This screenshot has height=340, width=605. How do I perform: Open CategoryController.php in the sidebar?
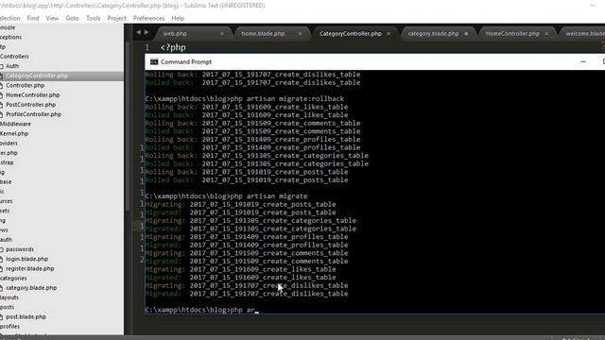click(37, 76)
